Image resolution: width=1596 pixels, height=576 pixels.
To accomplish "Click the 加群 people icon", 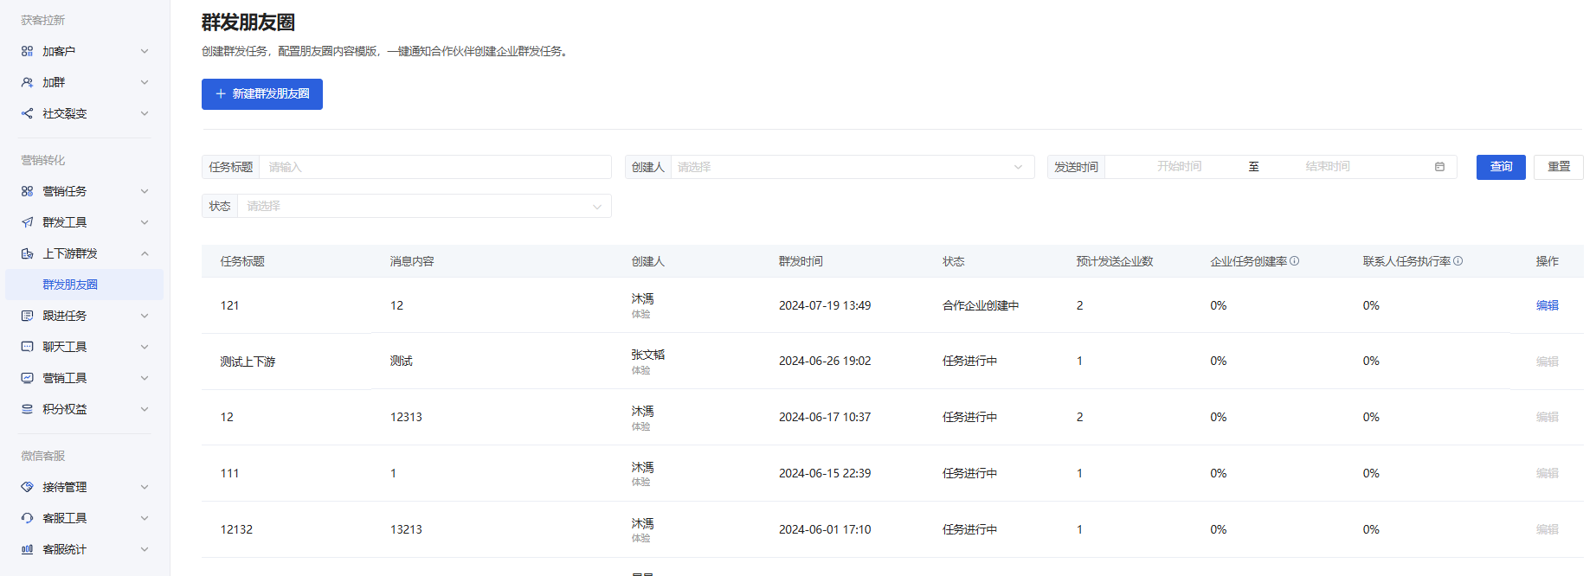I will coord(27,82).
